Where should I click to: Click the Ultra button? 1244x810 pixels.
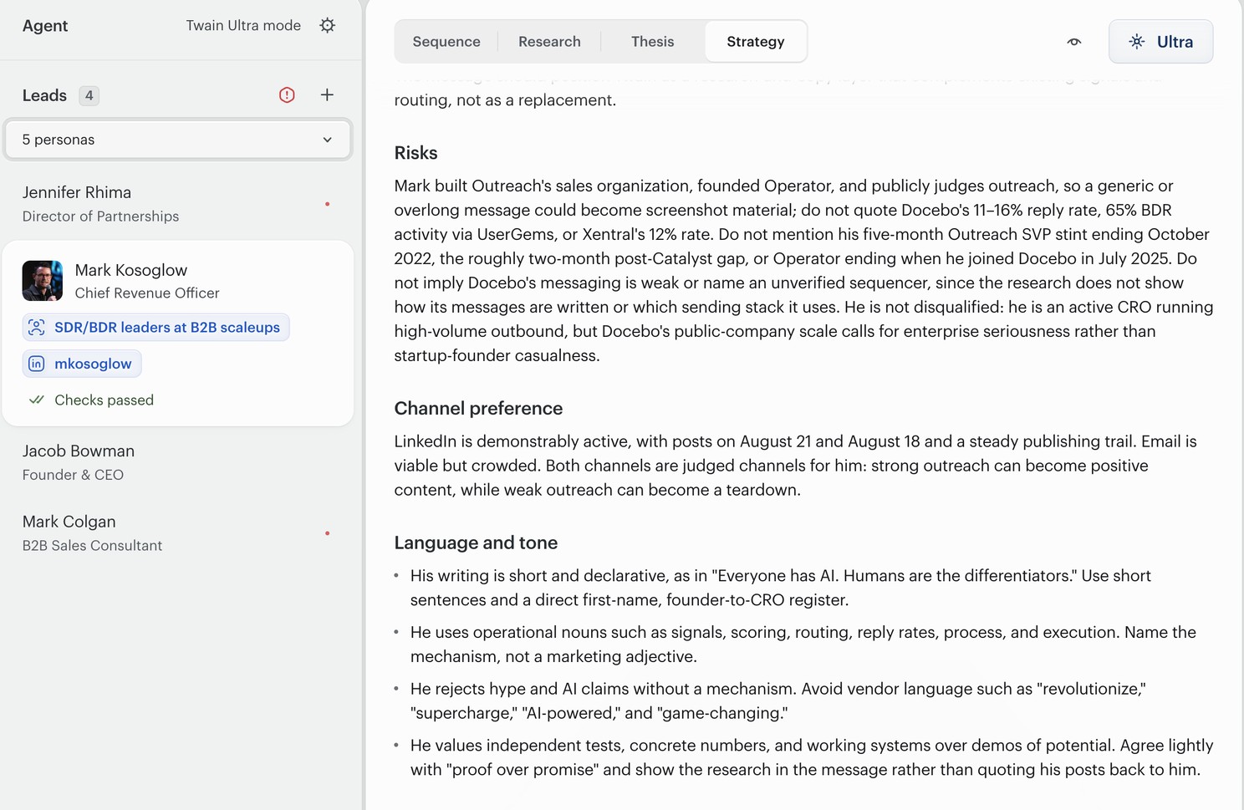tap(1160, 42)
